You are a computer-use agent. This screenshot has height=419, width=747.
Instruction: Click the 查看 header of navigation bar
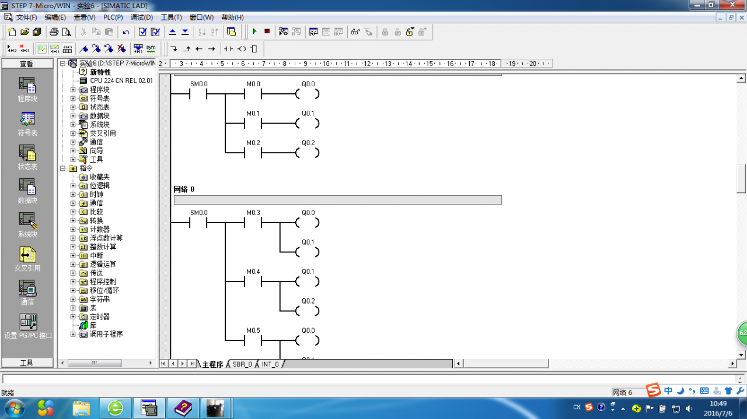point(27,64)
